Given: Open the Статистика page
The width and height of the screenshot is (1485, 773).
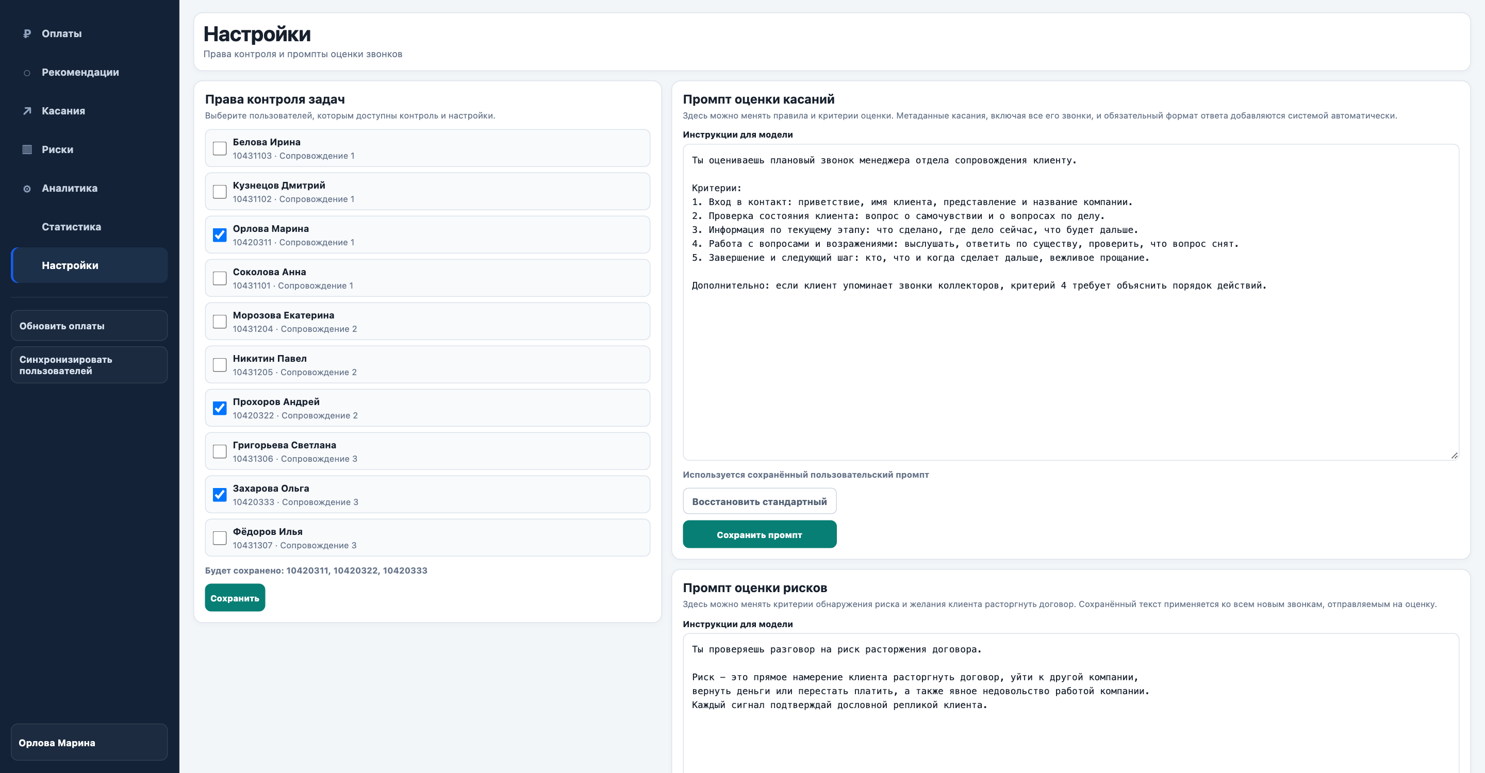Looking at the screenshot, I should pos(89,226).
